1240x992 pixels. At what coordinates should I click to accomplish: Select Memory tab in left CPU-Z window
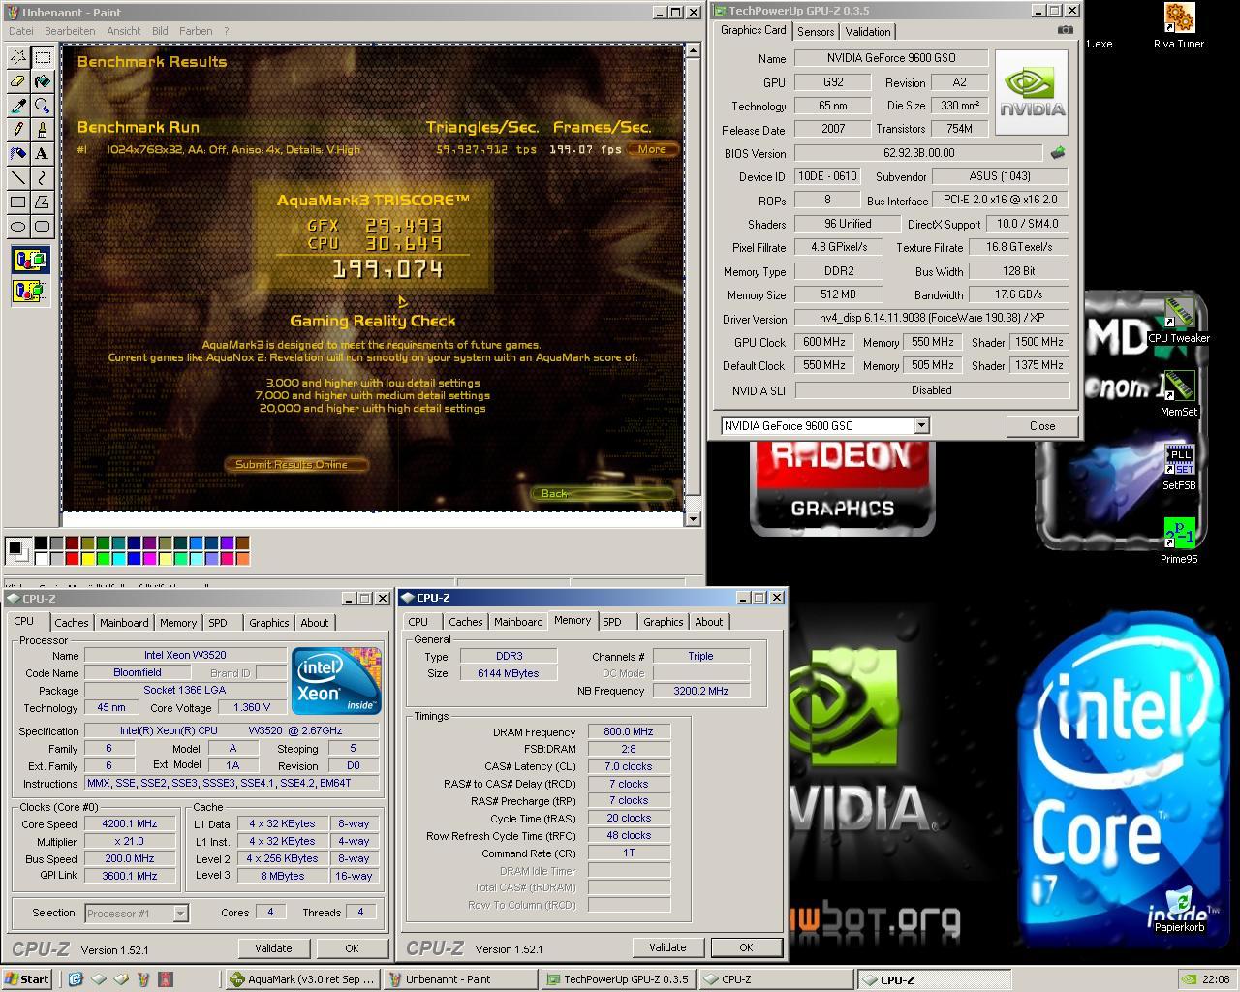point(178,623)
